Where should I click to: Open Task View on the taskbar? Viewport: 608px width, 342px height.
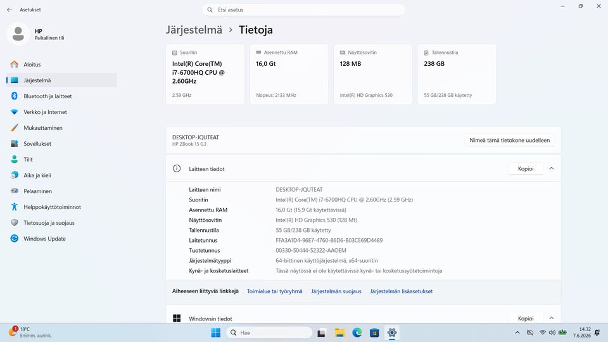[x=322, y=332]
